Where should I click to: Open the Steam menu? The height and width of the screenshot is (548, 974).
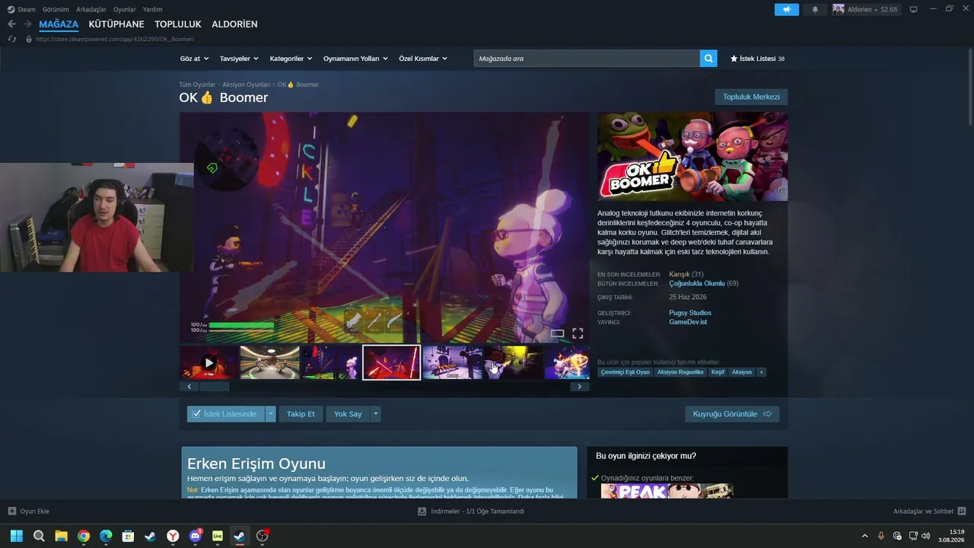pyautogui.click(x=22, y=9)
